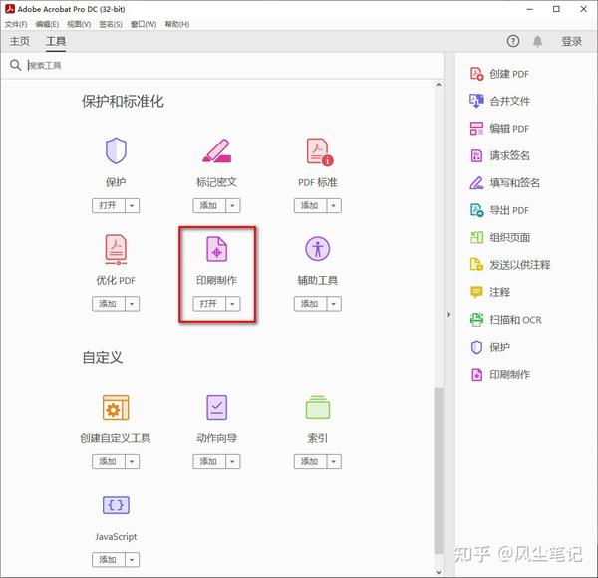The height and width of the screenshot is (578, 598).
Task: Open 请求签名 from the right sidebar
Action: pos(500,155)
